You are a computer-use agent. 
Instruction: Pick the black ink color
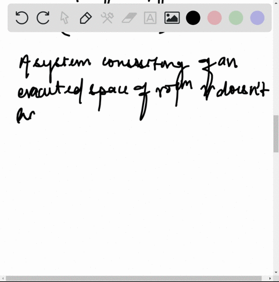[x=193, y=18]
